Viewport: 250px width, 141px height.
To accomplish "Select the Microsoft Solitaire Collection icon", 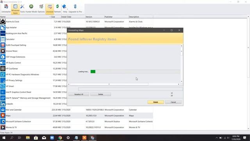I will pyautogui.click(x=3, y=121).
